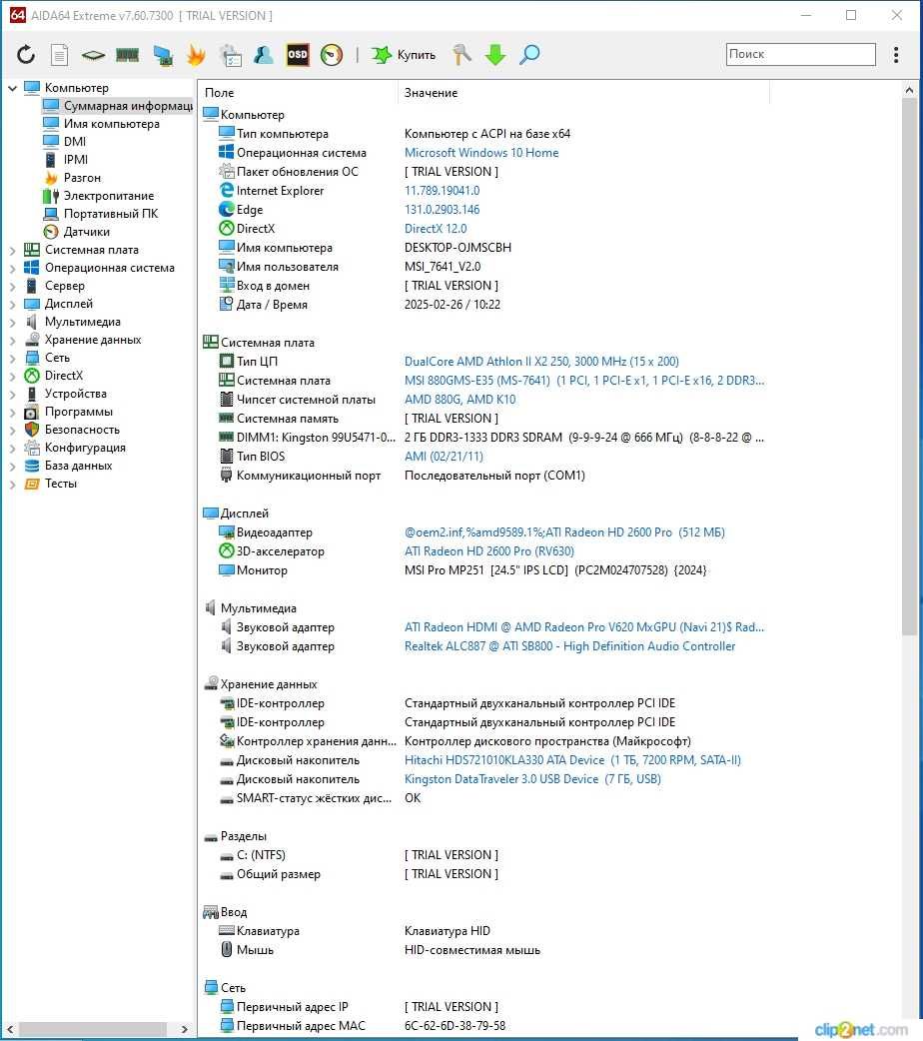Image resolution: width=923 pixels, height=1041 pixels.
Task: Open ATI Radeon HD 2600 Pro (RV630) link
Action: click(489, 551)
